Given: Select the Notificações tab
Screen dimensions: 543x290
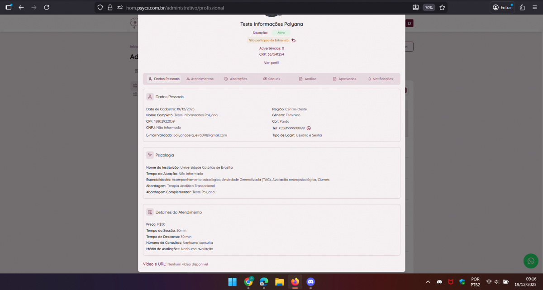Looking at the screenshot, I should click(380, 79).
